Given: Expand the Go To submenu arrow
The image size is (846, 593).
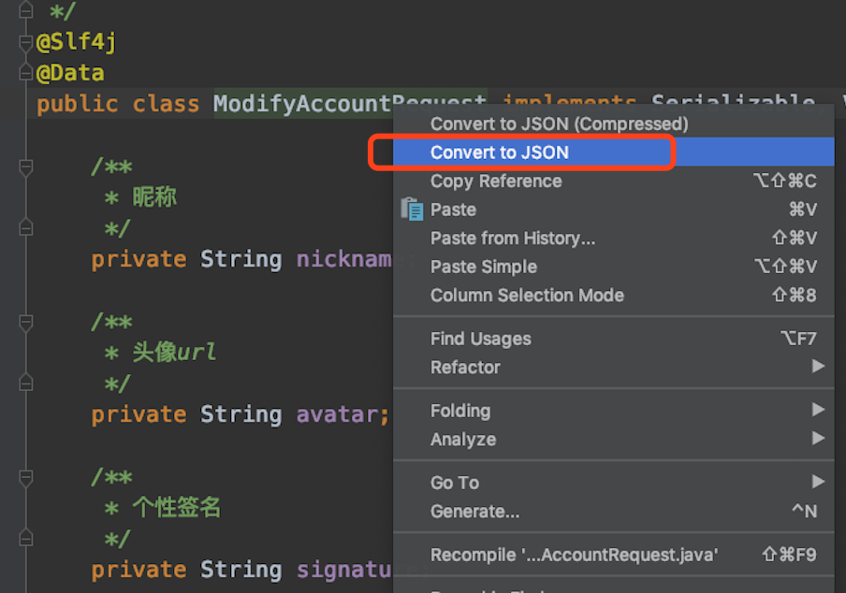Looking at the screenshot, I should tap(818, 483).
